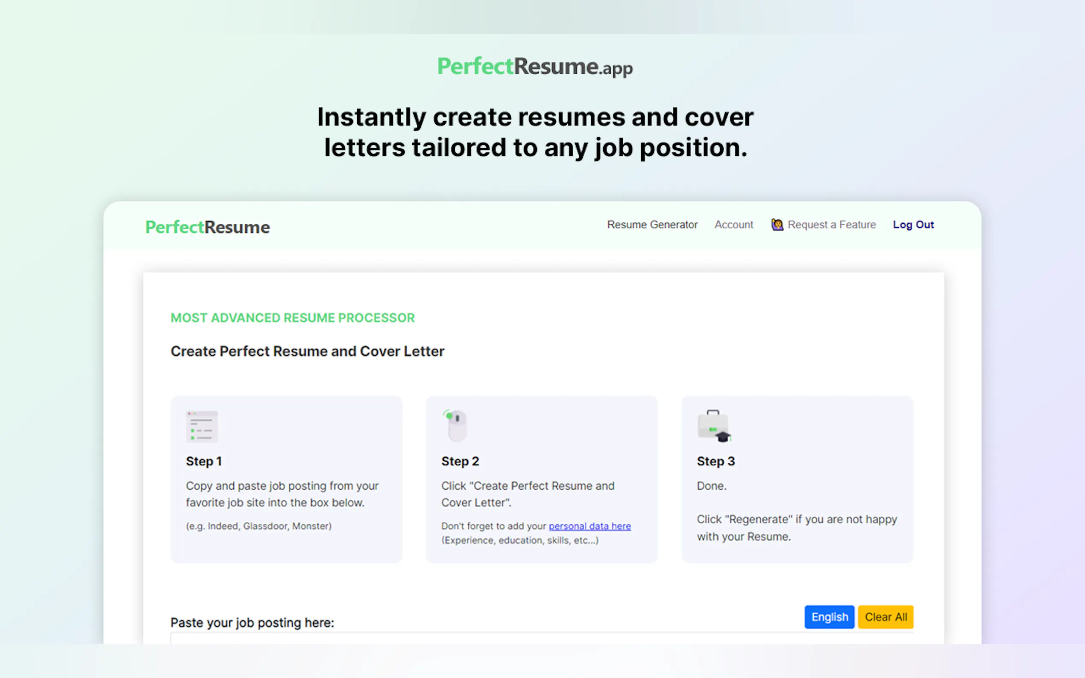Click the "Create Perfect Resume and Cover Letter" heading
Image resolution: width=1085 pixels, height=678 pixels.
coord(307,351)
